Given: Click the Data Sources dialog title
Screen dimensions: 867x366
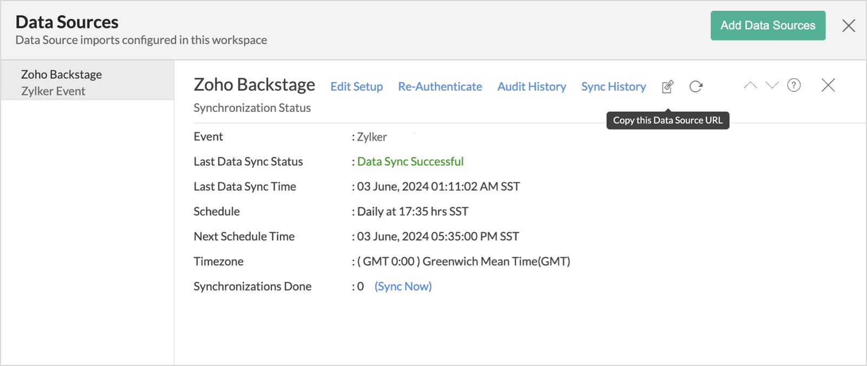Looking at the screenshot, I should [67, 22].
